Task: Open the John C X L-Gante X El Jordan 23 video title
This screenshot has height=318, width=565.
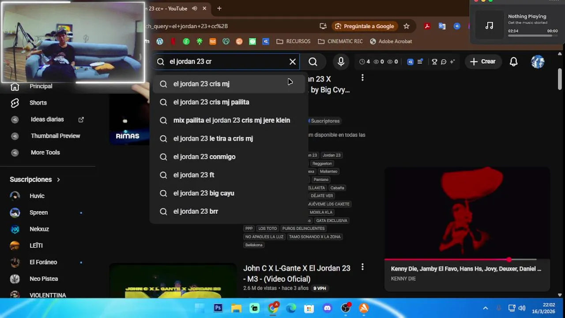Action: [x=297, y=273]
